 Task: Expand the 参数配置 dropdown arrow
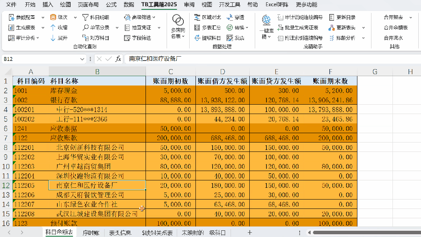43,18
